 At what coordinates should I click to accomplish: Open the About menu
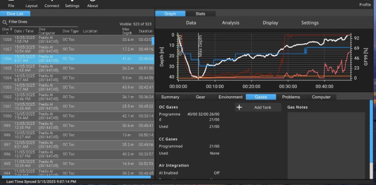pyautogui.click(x=93, y=6)
